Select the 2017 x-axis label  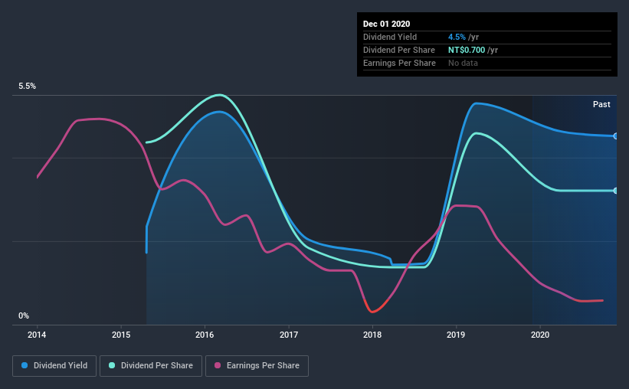(288, 335)
